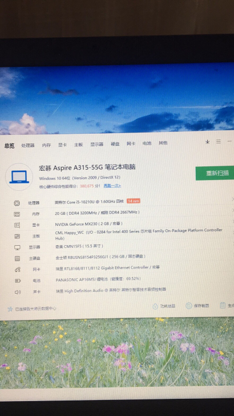Click the graphics card icon
Viewport: 234px width, 416px height.
pos(17,225)
